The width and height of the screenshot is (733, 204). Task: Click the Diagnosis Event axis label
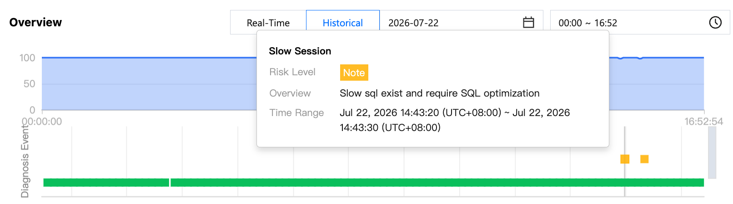(25, 162)
